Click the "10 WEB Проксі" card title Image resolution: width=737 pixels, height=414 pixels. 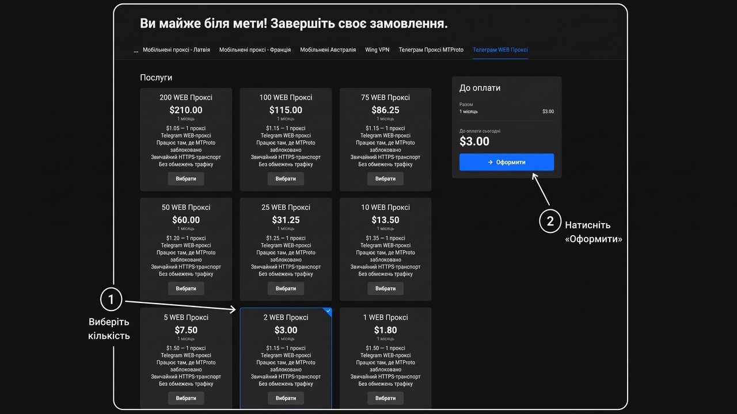(x=386, y=208)
